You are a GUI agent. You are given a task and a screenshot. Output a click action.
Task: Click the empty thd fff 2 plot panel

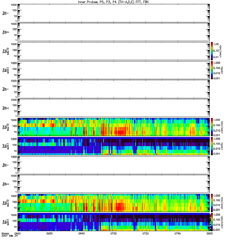coord(114,108)
